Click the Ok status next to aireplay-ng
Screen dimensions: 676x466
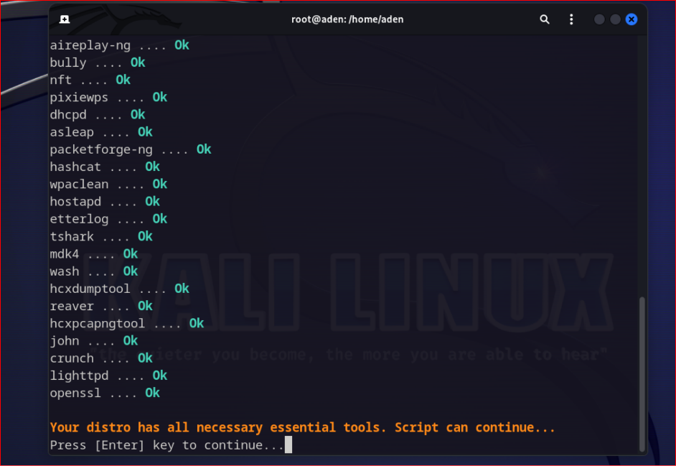pyautogui.click(x=182, y=45)
